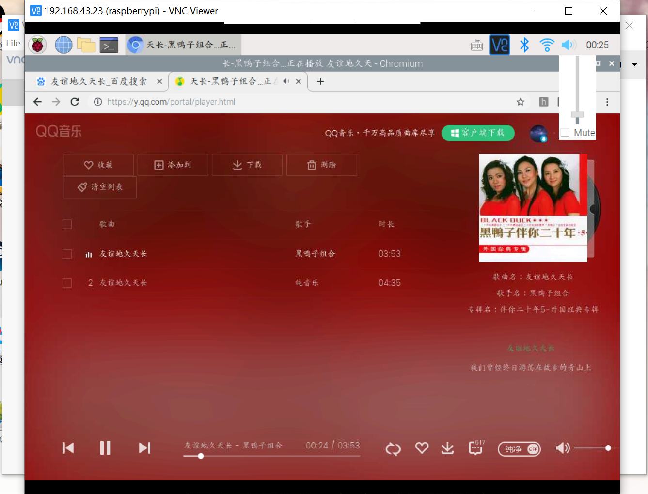Open the download icon in the player bar
This screenshot has height=494, width=648.
(447, 448)
